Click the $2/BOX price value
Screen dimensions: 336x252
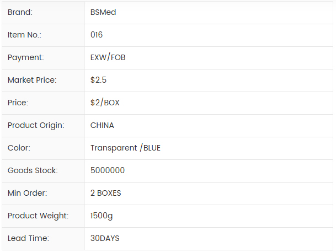pos(105,103)
